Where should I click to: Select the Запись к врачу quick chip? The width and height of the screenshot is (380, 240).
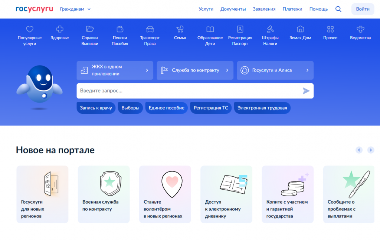(96, 108)
